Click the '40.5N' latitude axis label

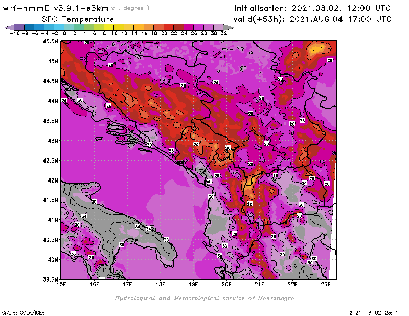pyautogui.click(x=50, y=240)
